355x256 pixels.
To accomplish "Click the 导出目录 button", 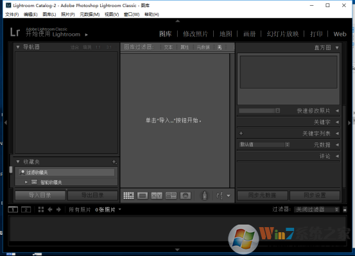I will [92, 195].
